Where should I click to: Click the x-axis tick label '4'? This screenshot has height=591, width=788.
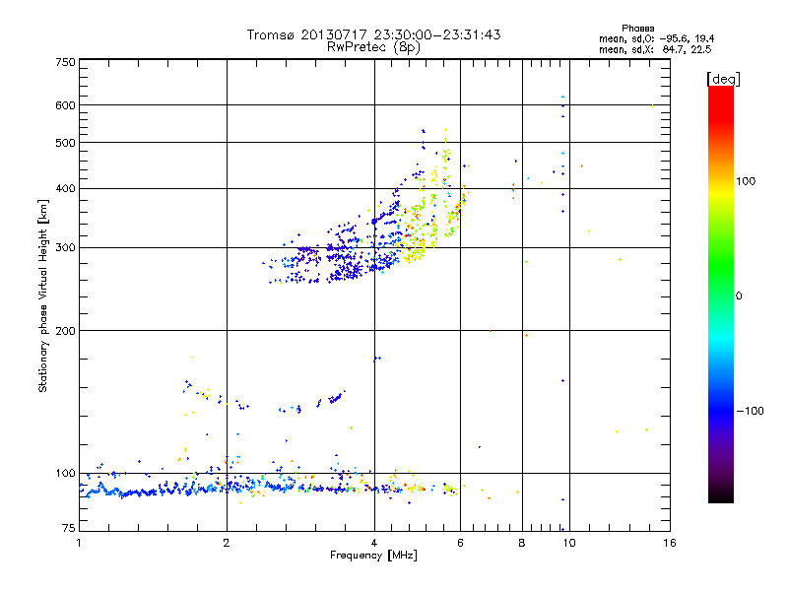coord(374,543)
